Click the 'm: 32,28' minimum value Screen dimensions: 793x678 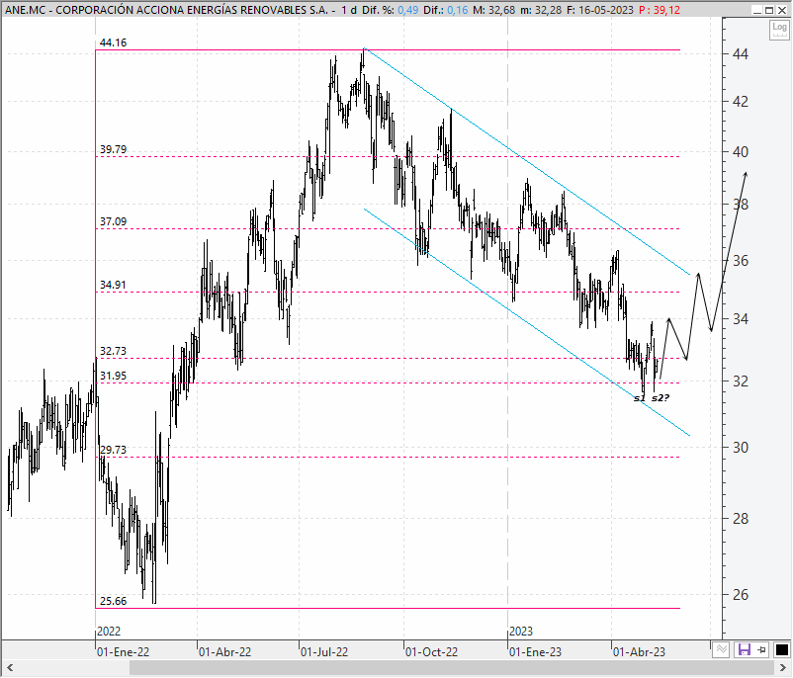540,10
